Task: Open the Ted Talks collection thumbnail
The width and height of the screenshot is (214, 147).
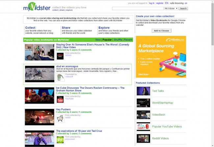Action: tap(143, 91)
